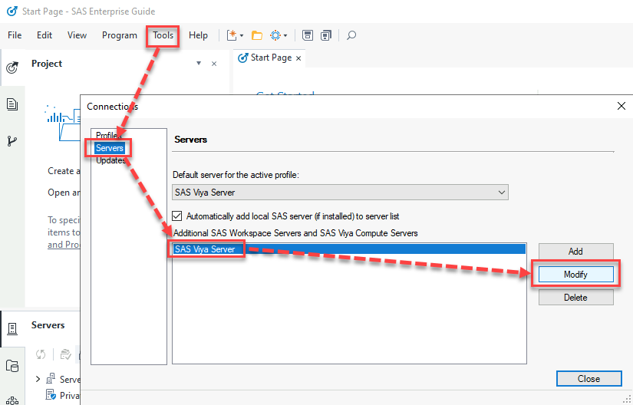Open the Servers pane sidebar icon
633x405 pixels.
pos(12,329)
